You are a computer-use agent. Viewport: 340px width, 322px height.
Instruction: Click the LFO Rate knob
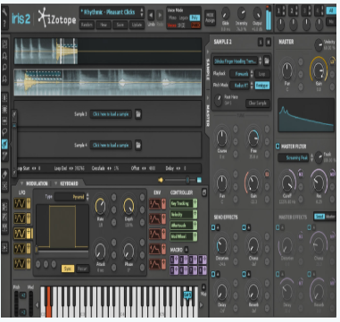(101, 206)
